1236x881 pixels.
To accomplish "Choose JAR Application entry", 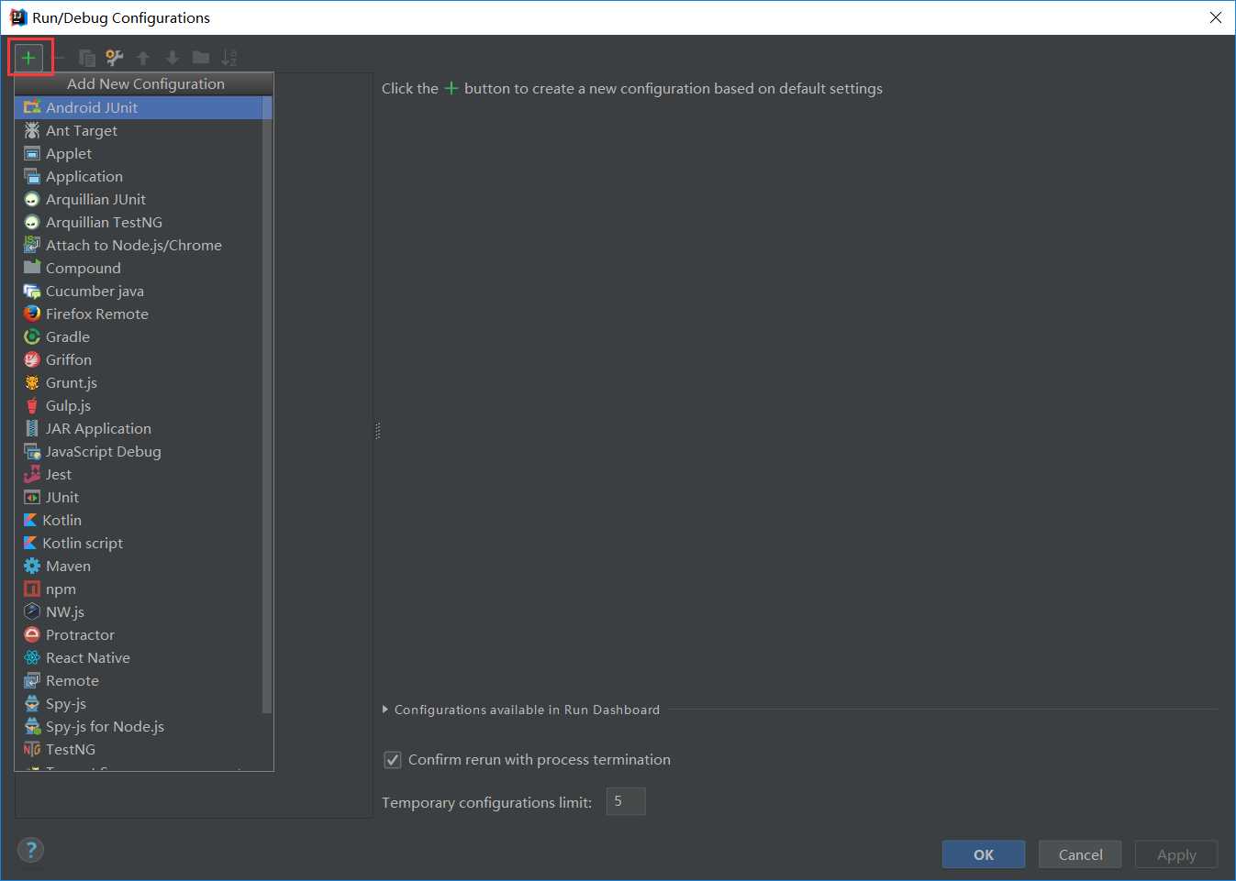I will (139, 428).
